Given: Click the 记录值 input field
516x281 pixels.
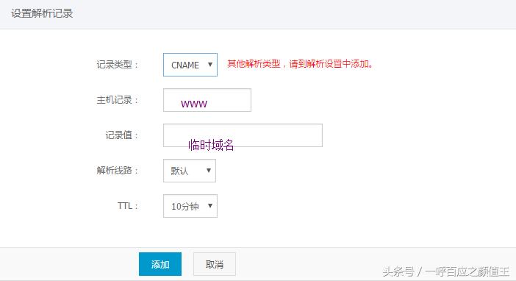Looking at the screenshot, I should tap(243, 135).
